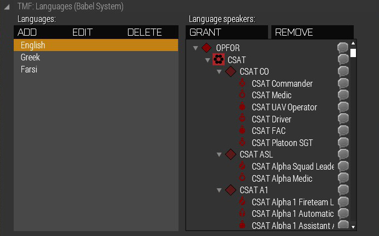Click the CSAT faction emblem icon
The width and height of the screenshot is (379, 236).
tap(219, 60)
